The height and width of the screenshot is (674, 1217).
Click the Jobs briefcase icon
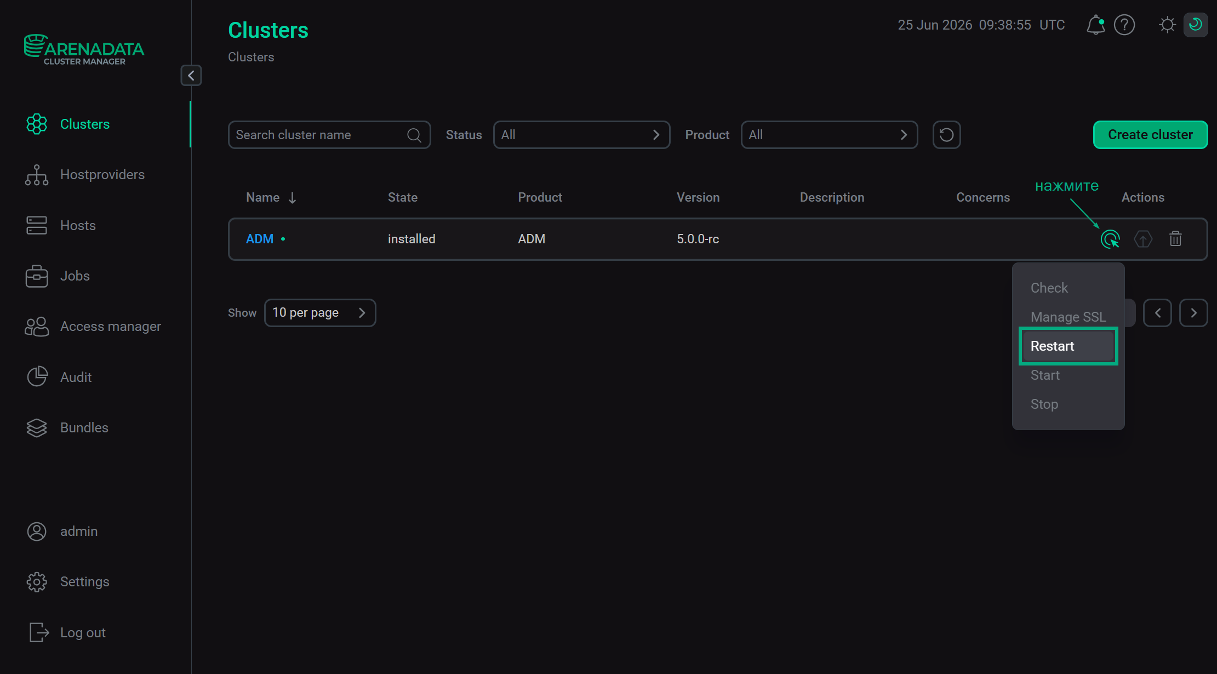tap(37, 276)
